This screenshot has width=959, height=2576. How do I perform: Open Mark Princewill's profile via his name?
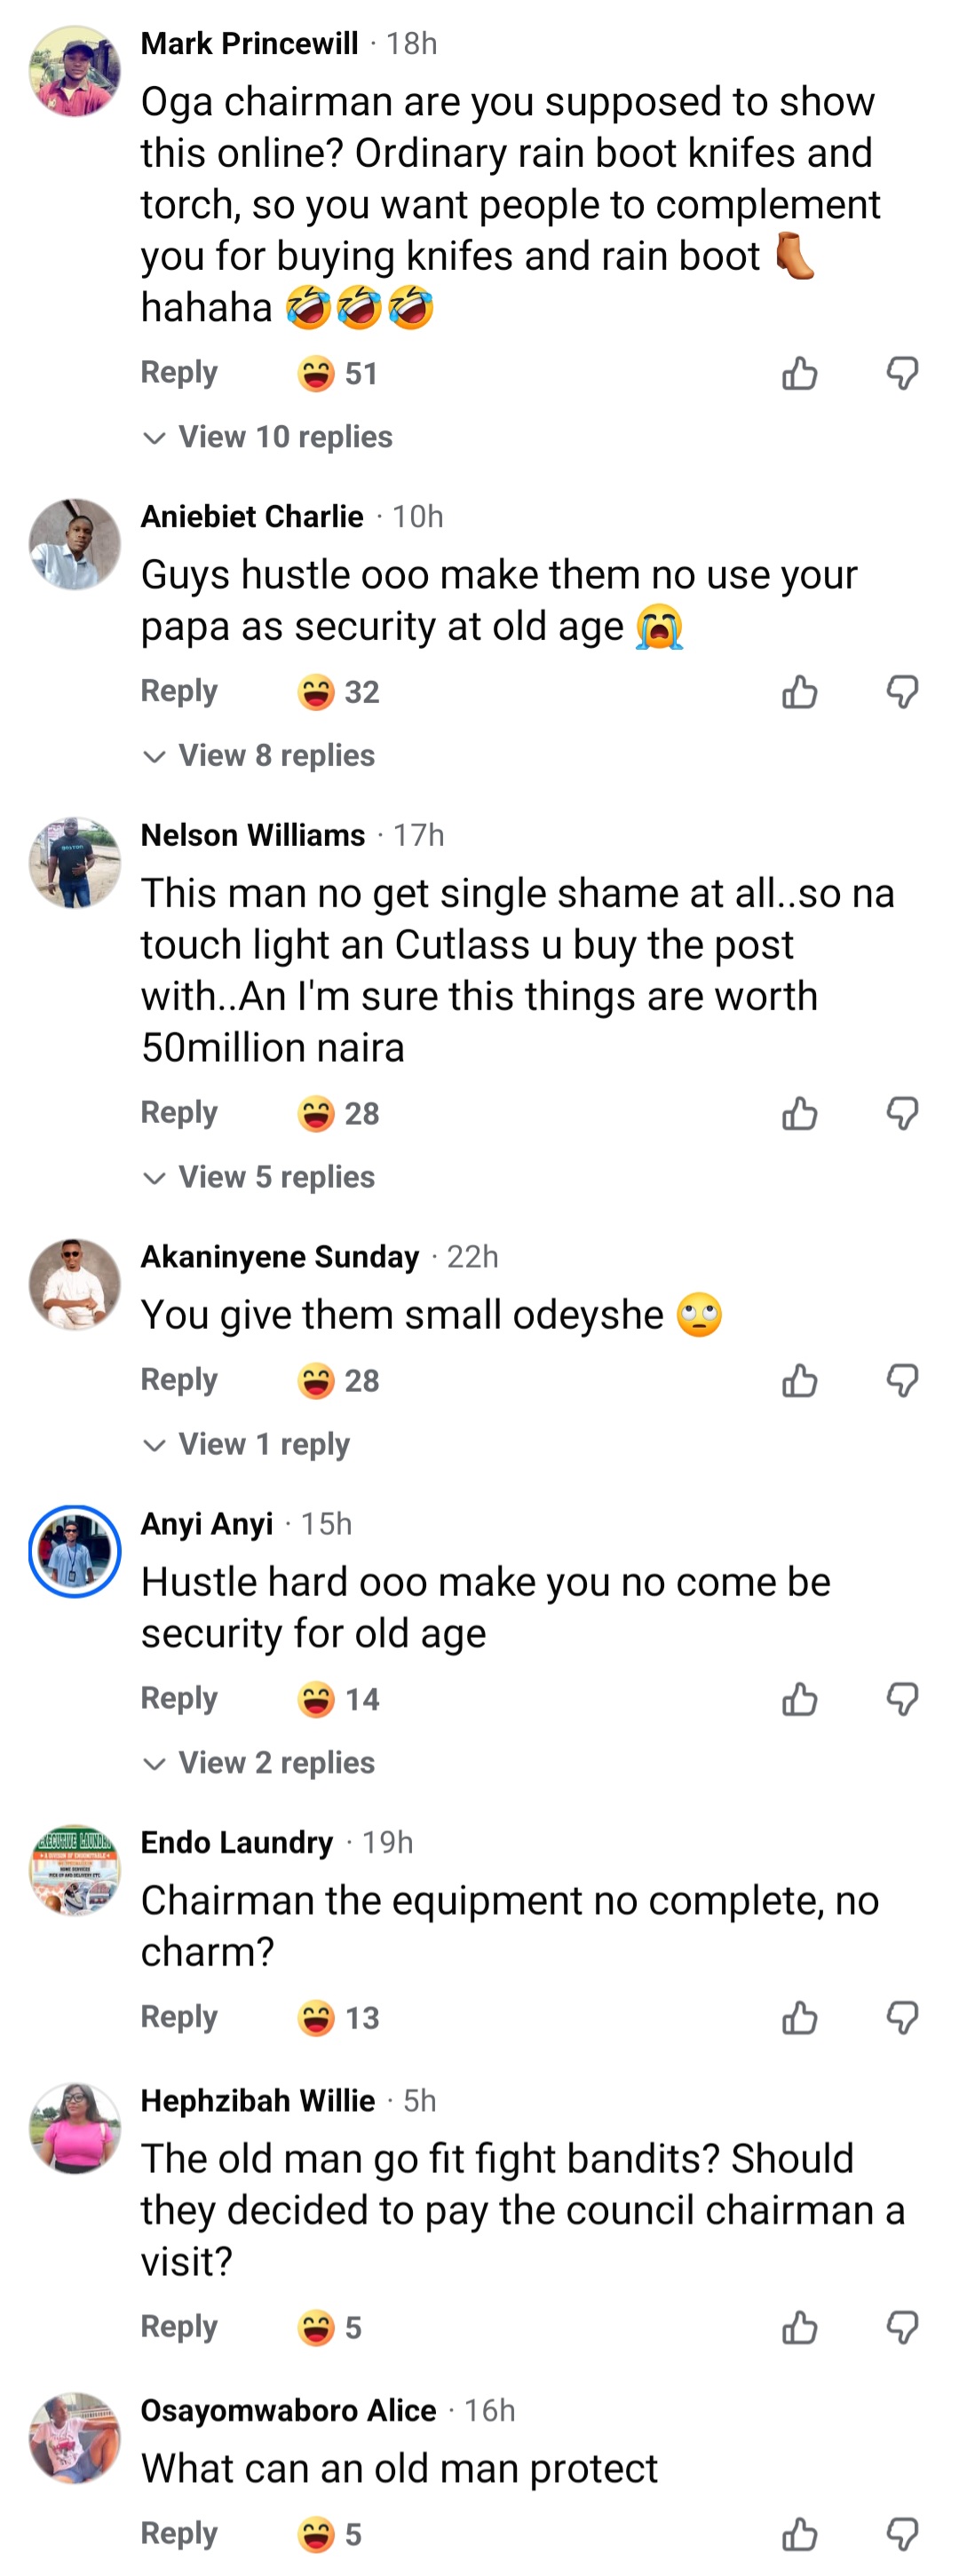point(249,43)
